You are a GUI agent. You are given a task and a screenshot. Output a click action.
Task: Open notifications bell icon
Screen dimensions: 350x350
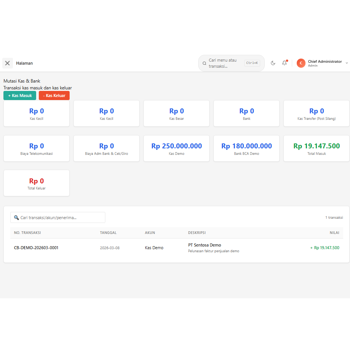285,63
